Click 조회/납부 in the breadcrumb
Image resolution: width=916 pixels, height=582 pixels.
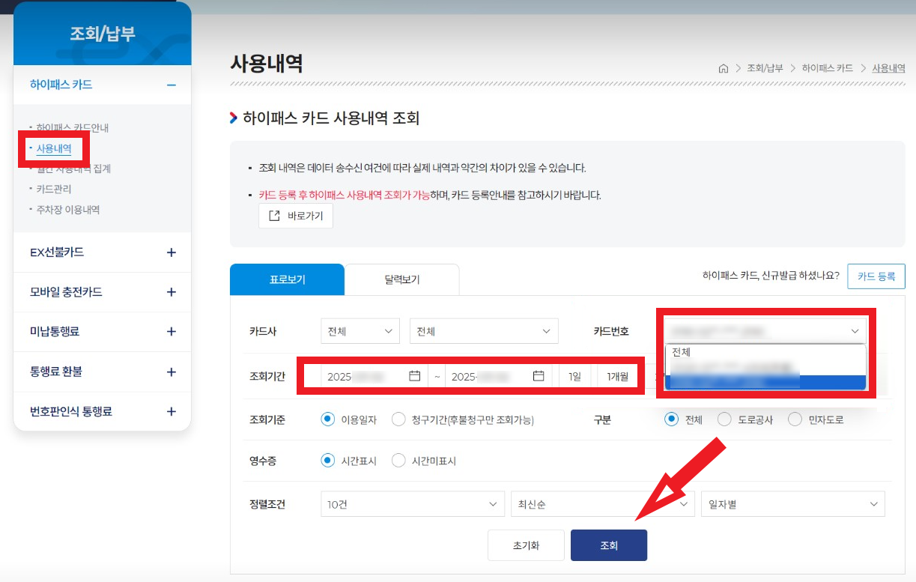(x=765, y=68)
